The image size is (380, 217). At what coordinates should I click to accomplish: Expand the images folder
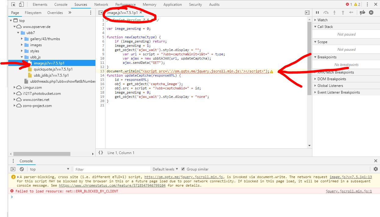[x=22, y=45]
